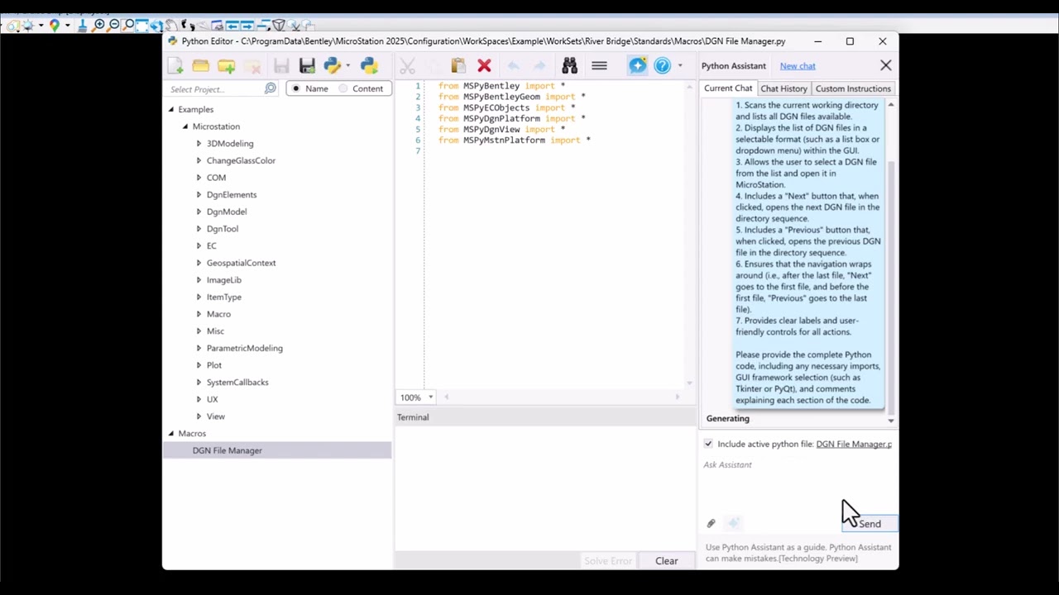This screenshot has width=1059, height=595.
Task: Click the Add folder with plus icon
Action: (x=227, y=66)
